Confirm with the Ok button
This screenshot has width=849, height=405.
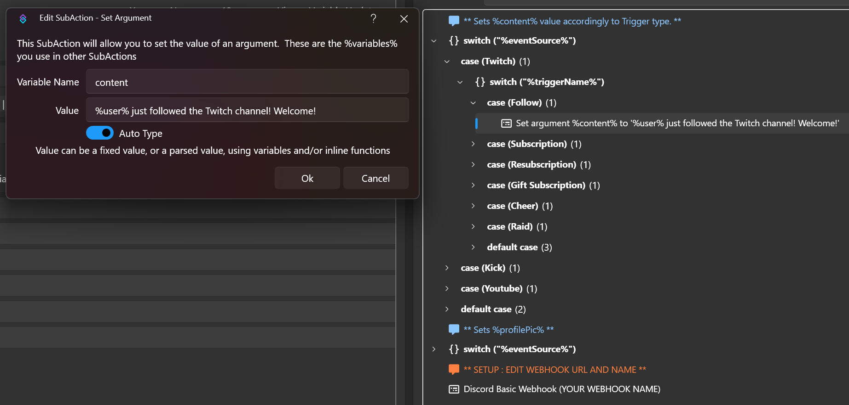coord(307,178)
